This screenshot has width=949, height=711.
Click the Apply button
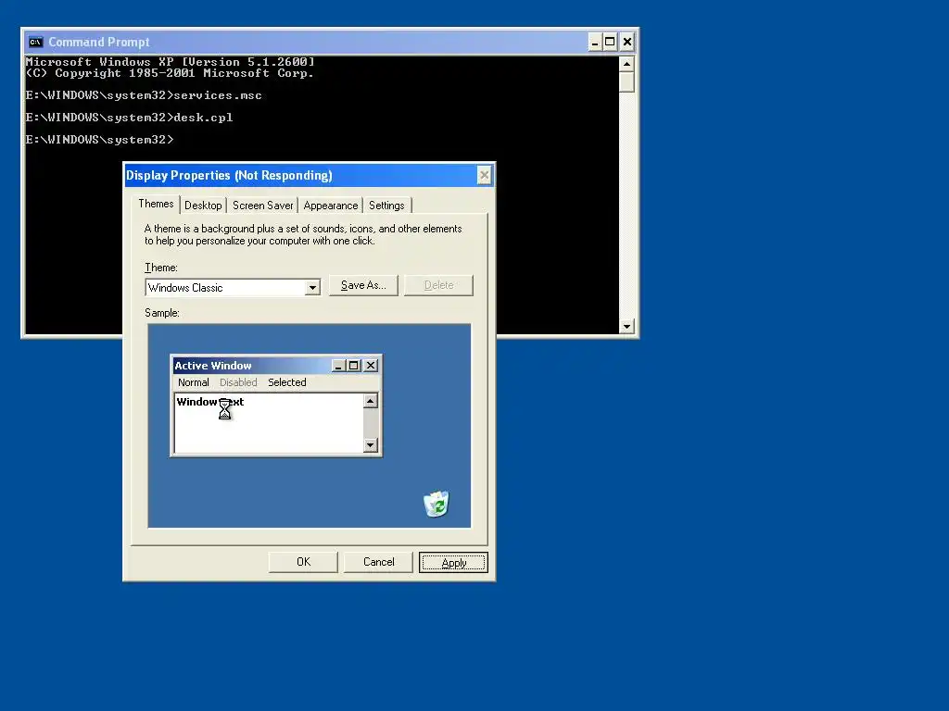[453, 563]
